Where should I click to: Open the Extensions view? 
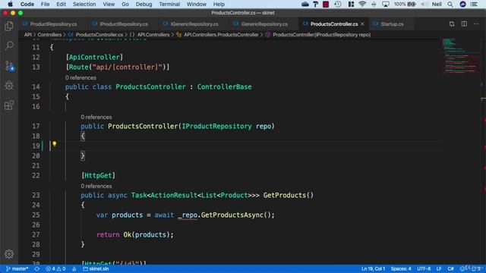click(9, 105)
